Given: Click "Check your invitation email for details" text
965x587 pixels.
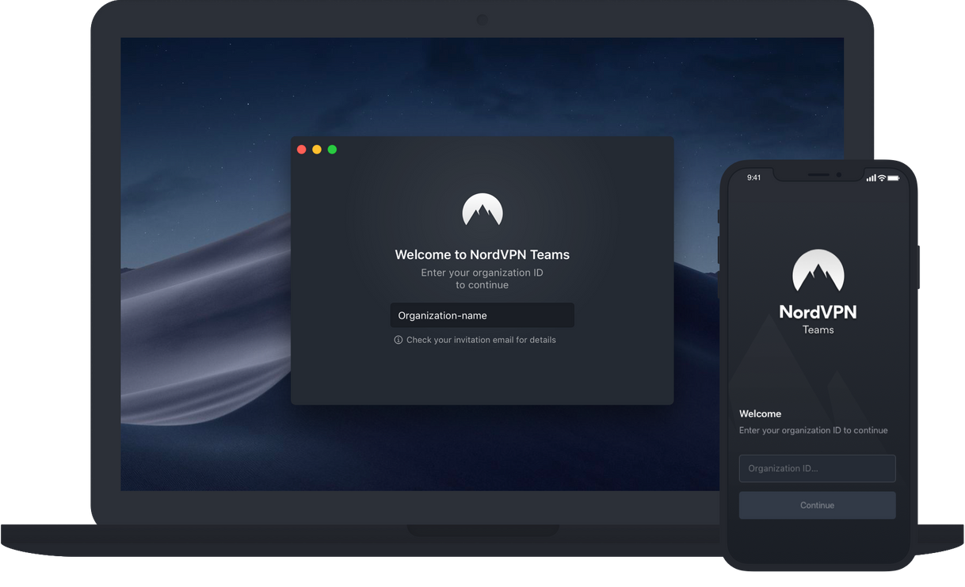Looking at the screenshot, I should (481, 340).
